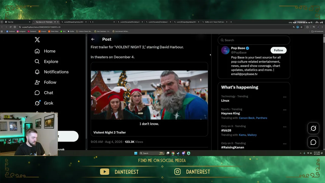Viewport: 325px width, 183px height.
Task: Reload the current page
Action: (x=10, y=27)
